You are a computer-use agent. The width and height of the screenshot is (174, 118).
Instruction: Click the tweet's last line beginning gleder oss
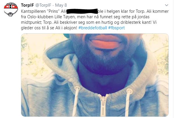click(x=73, y=28)
